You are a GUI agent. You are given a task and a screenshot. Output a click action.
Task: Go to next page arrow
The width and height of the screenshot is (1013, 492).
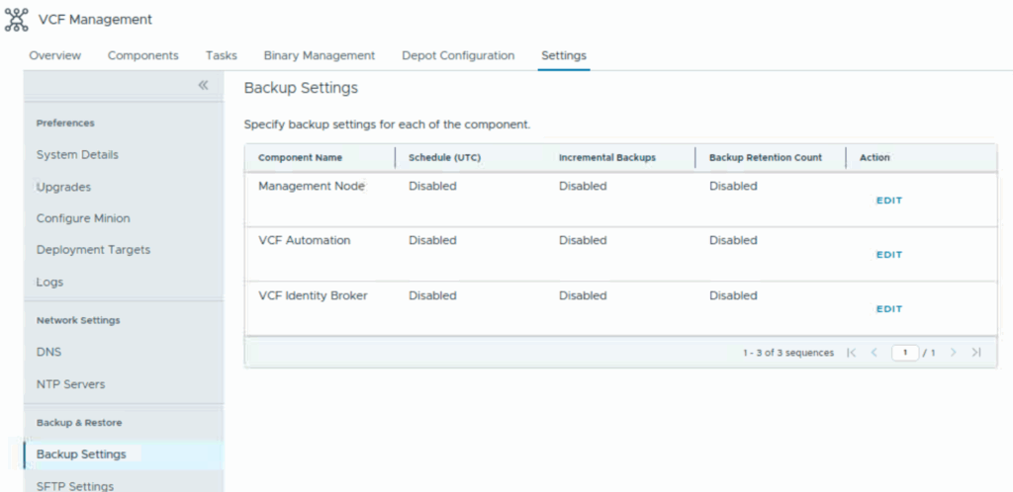click(953, 353)
